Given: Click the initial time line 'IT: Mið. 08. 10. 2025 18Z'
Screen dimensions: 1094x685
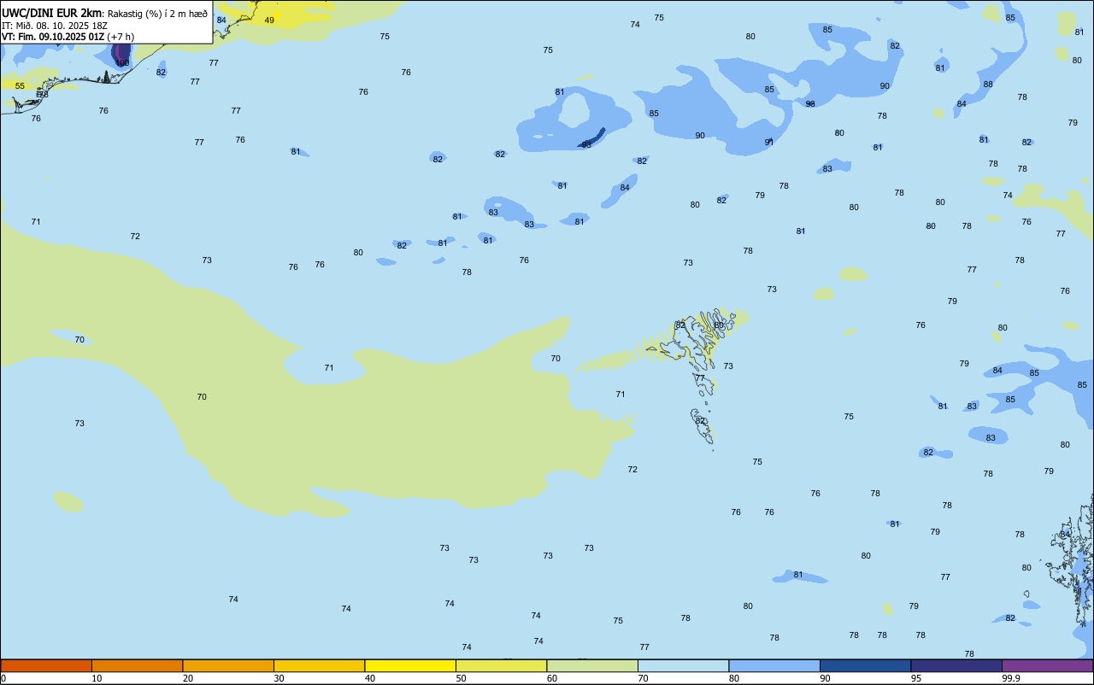Looking at the screenshot, I should [54, 26].
